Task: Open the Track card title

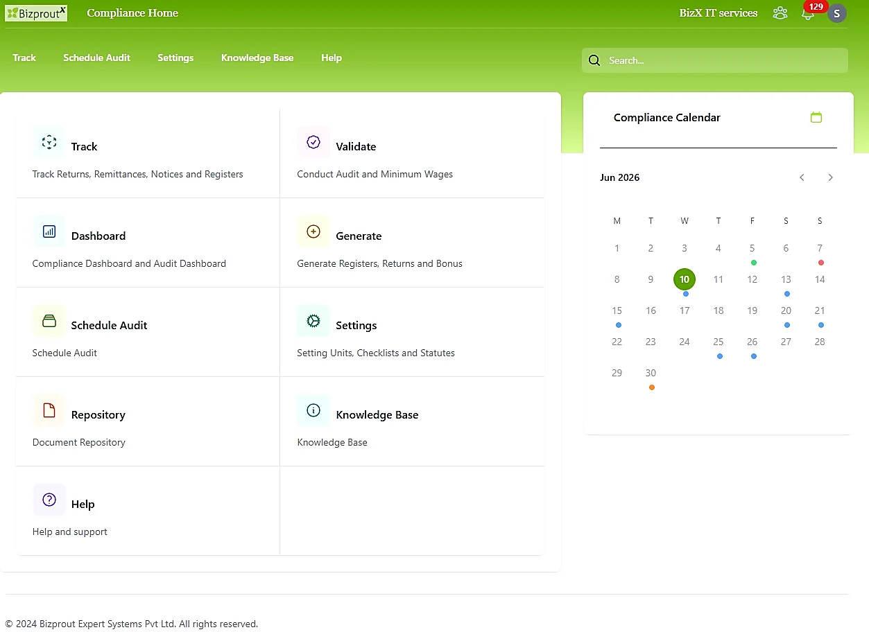Action: pos(84,146)
